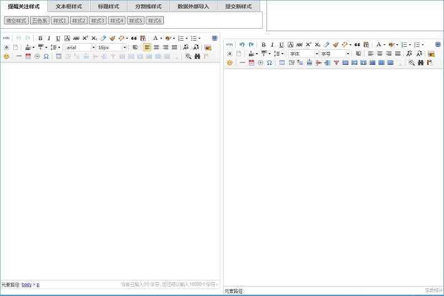Select format painter brush in left editor
This screenshot has height=296, width=444.
[x=113, y=38]
